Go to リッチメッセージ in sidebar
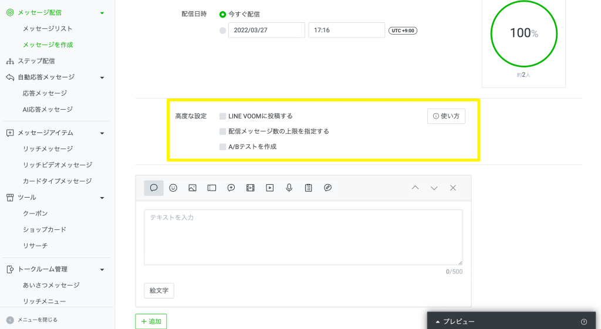This screenshot has width=601, height=329. [48, 149]
